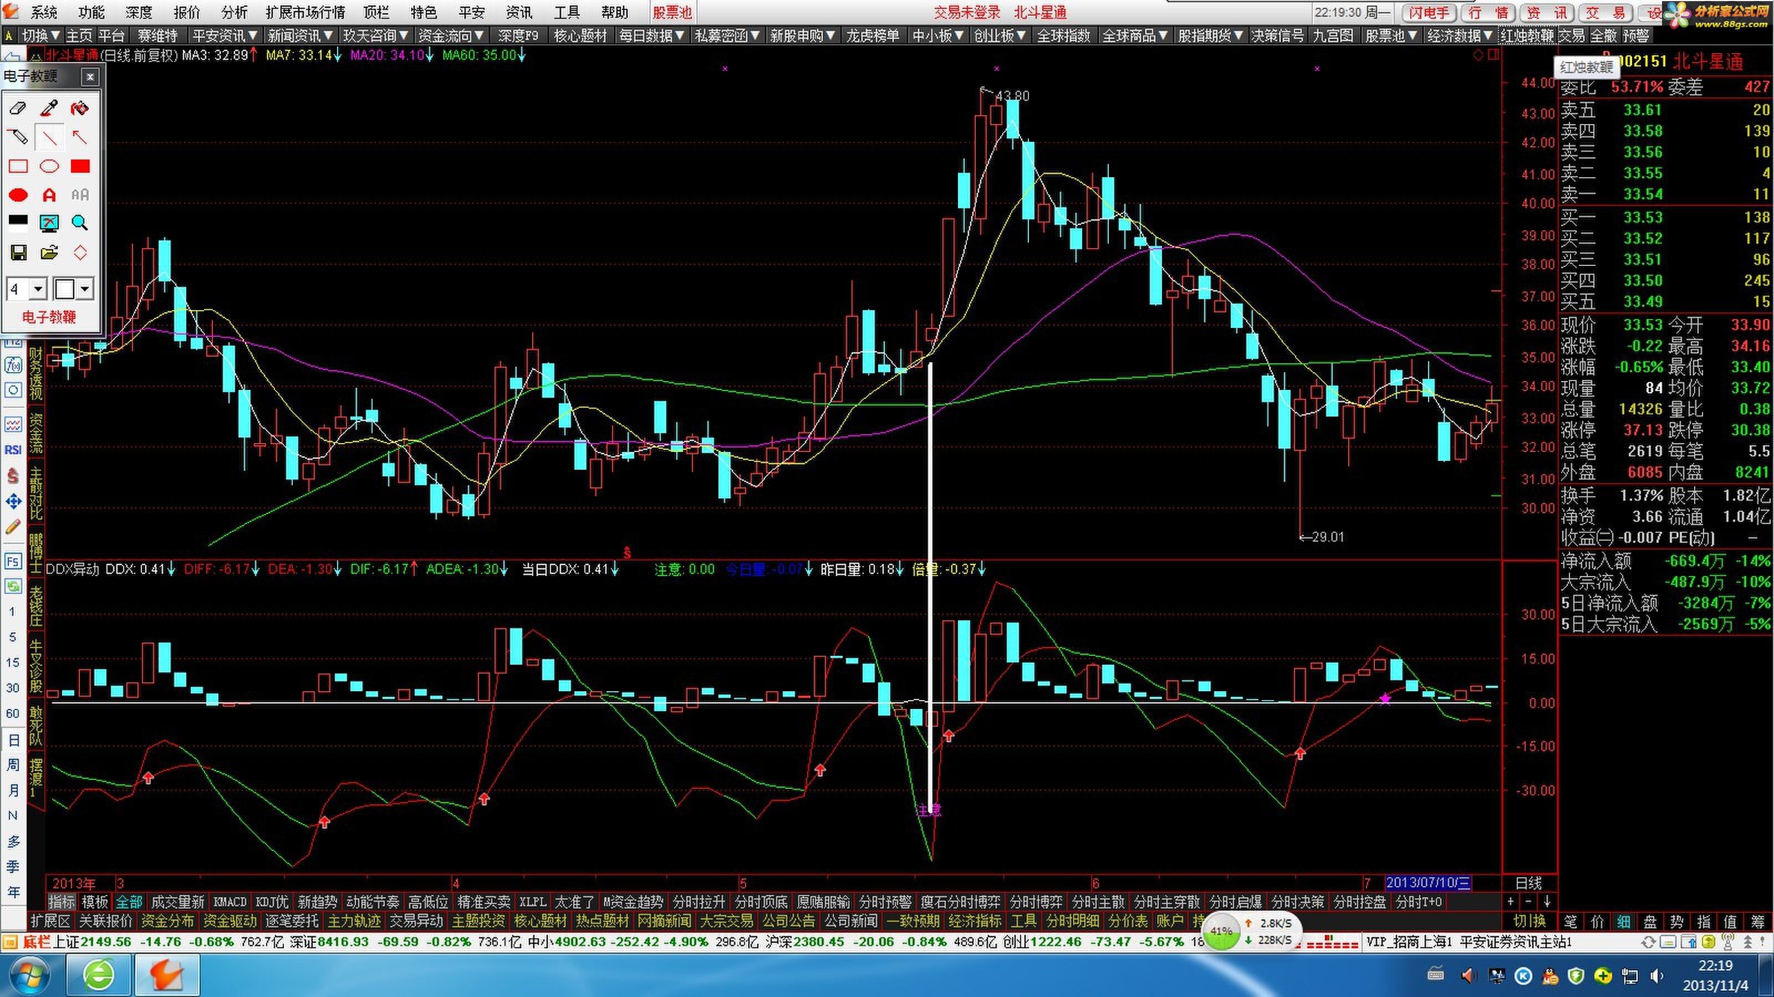
Task: Select the 周 weekly period toggle
Action: coord(13,765)
